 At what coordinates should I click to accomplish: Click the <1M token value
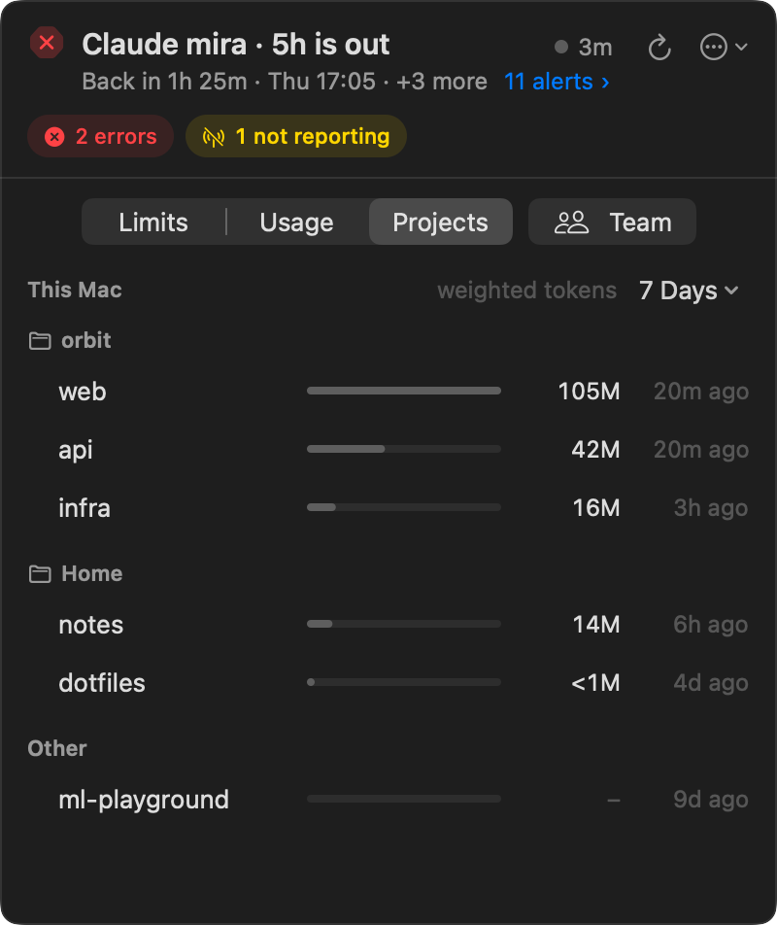[x=595, y=682]
